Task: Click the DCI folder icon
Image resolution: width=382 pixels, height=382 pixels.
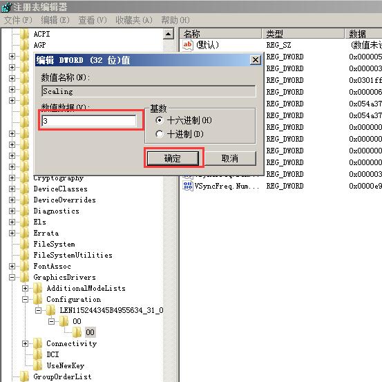Action: pyautogui.click(x=37, y=354)
